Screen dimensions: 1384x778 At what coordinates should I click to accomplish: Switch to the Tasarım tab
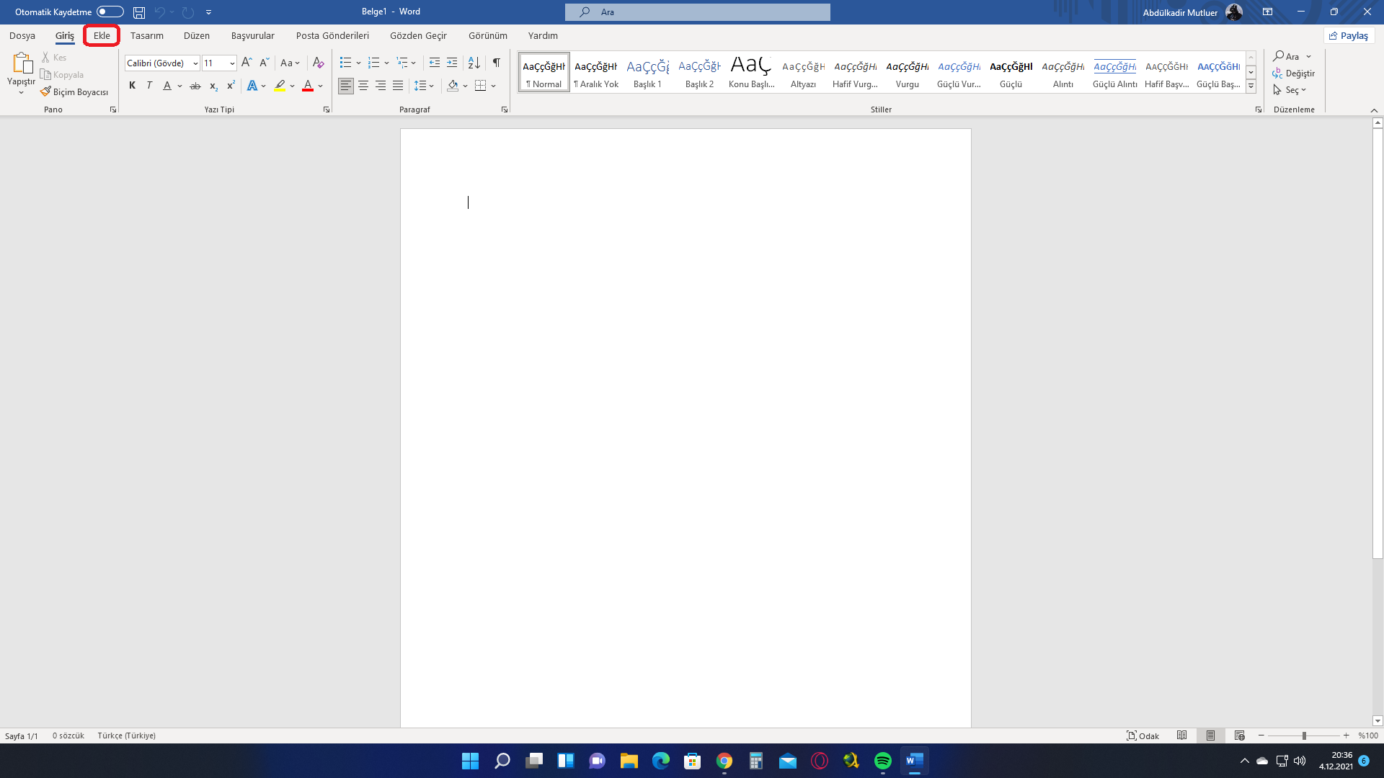click(147, 35)
